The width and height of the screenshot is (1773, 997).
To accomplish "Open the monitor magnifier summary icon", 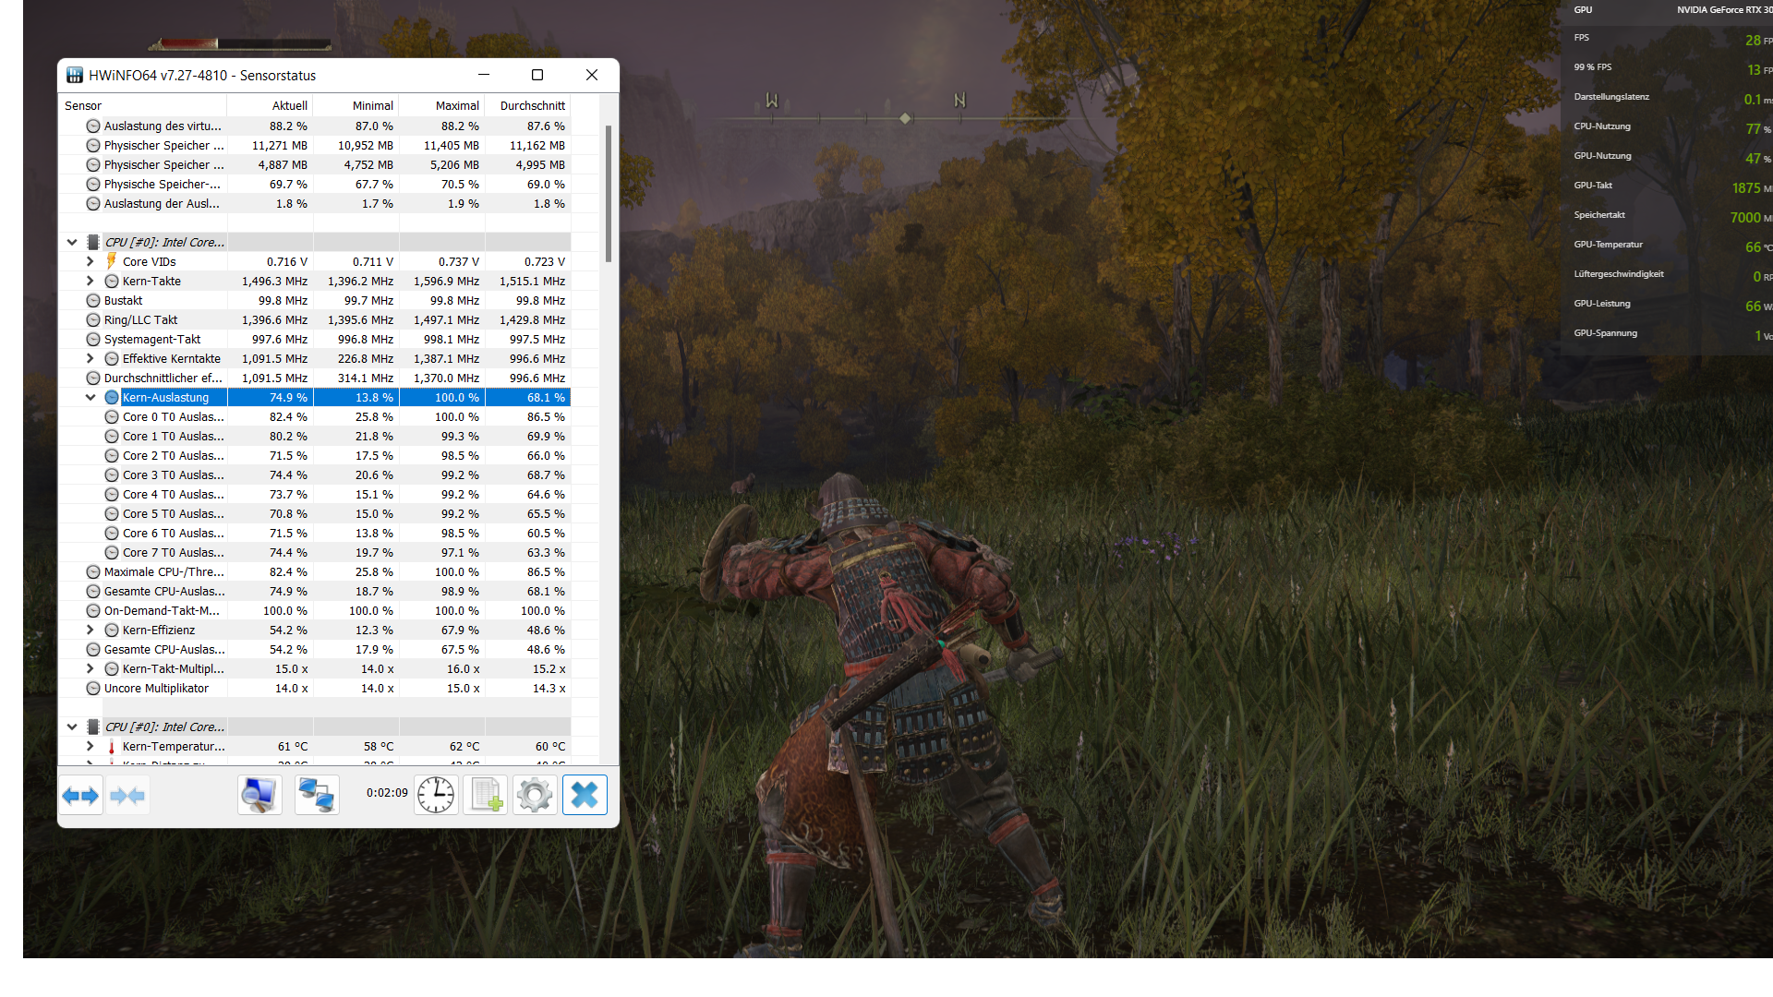I will point(259,796).
